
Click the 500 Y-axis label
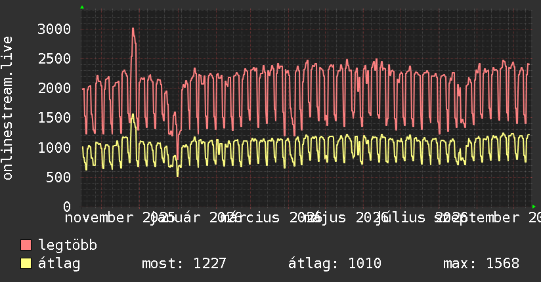(x=58, y=177)
